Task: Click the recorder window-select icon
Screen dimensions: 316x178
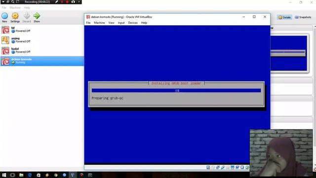Action: pyautogui.click(x=8, y=1)
